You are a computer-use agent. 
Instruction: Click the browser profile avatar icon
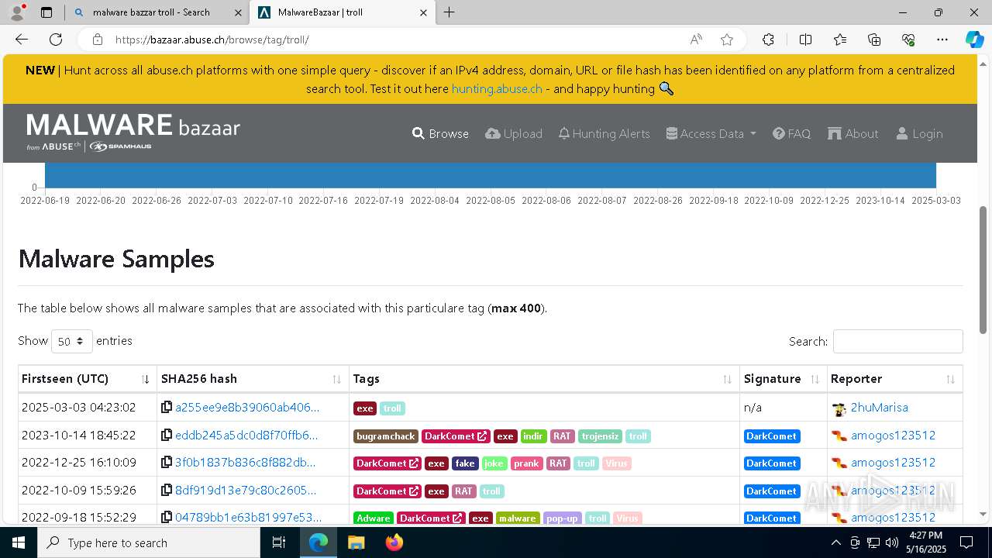point(16,12)
